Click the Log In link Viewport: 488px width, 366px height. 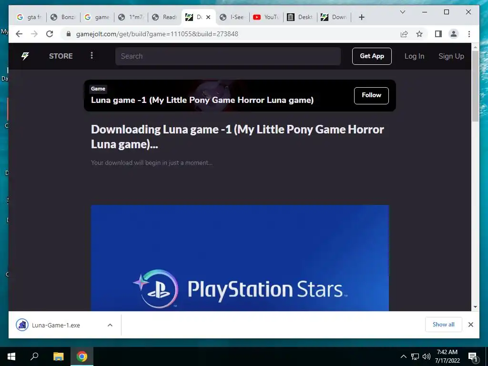(x=414, y=56)
